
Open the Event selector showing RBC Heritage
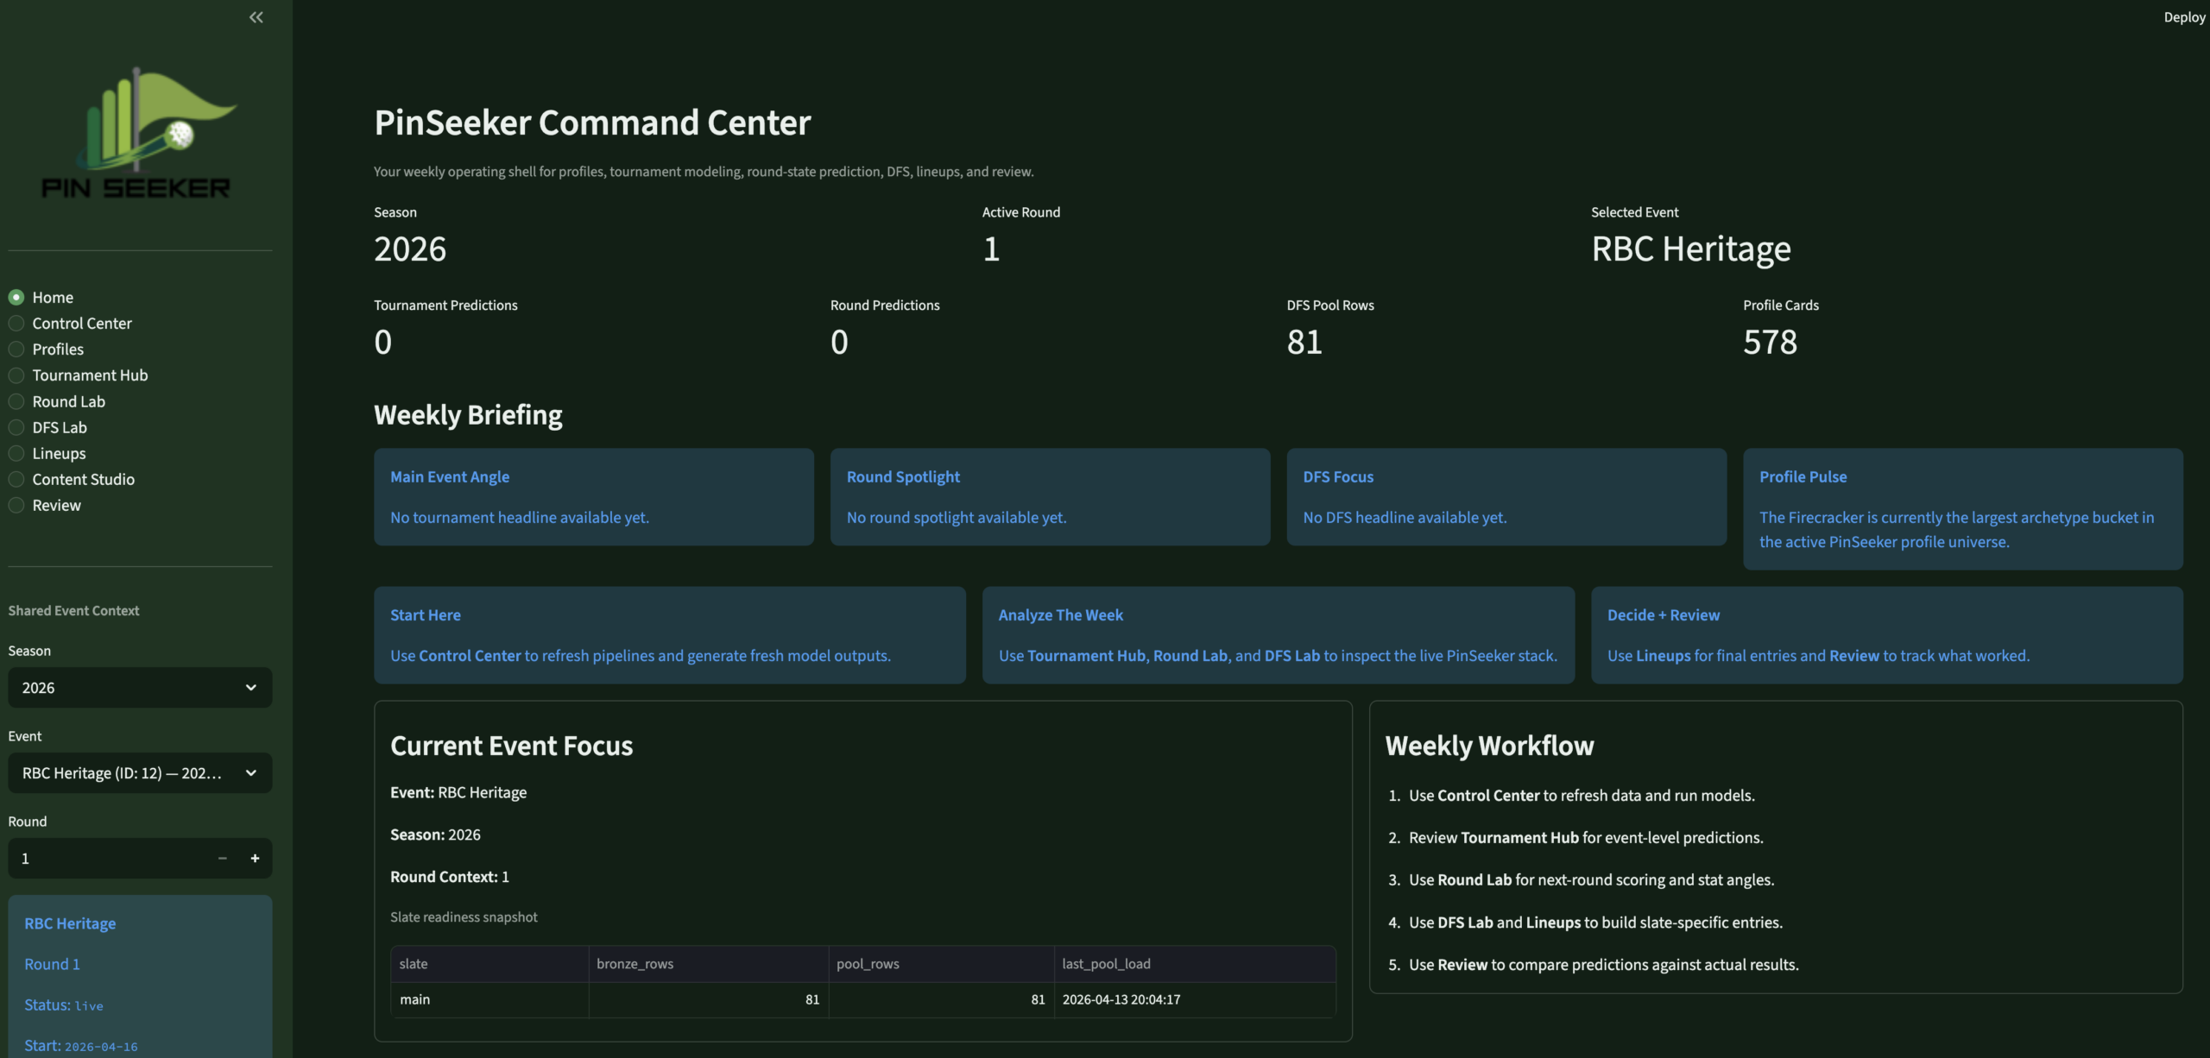pos(139,772)
